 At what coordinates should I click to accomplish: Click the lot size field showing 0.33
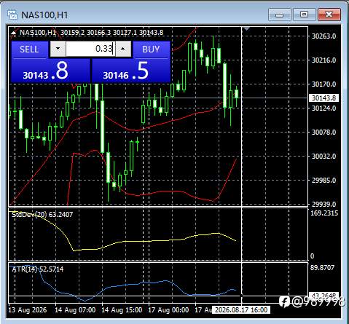90,49
